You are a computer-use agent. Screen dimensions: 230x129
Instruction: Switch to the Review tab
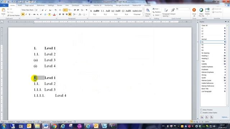pyautogui.click(x=59, y=5)
